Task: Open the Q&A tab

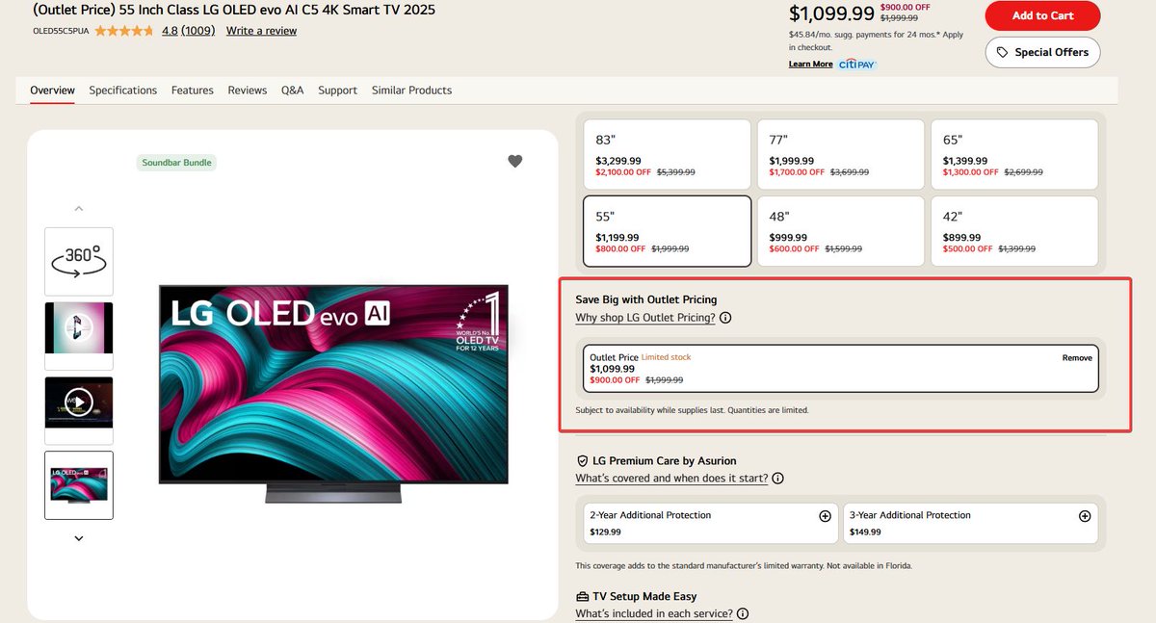Action: pos(293,91)
